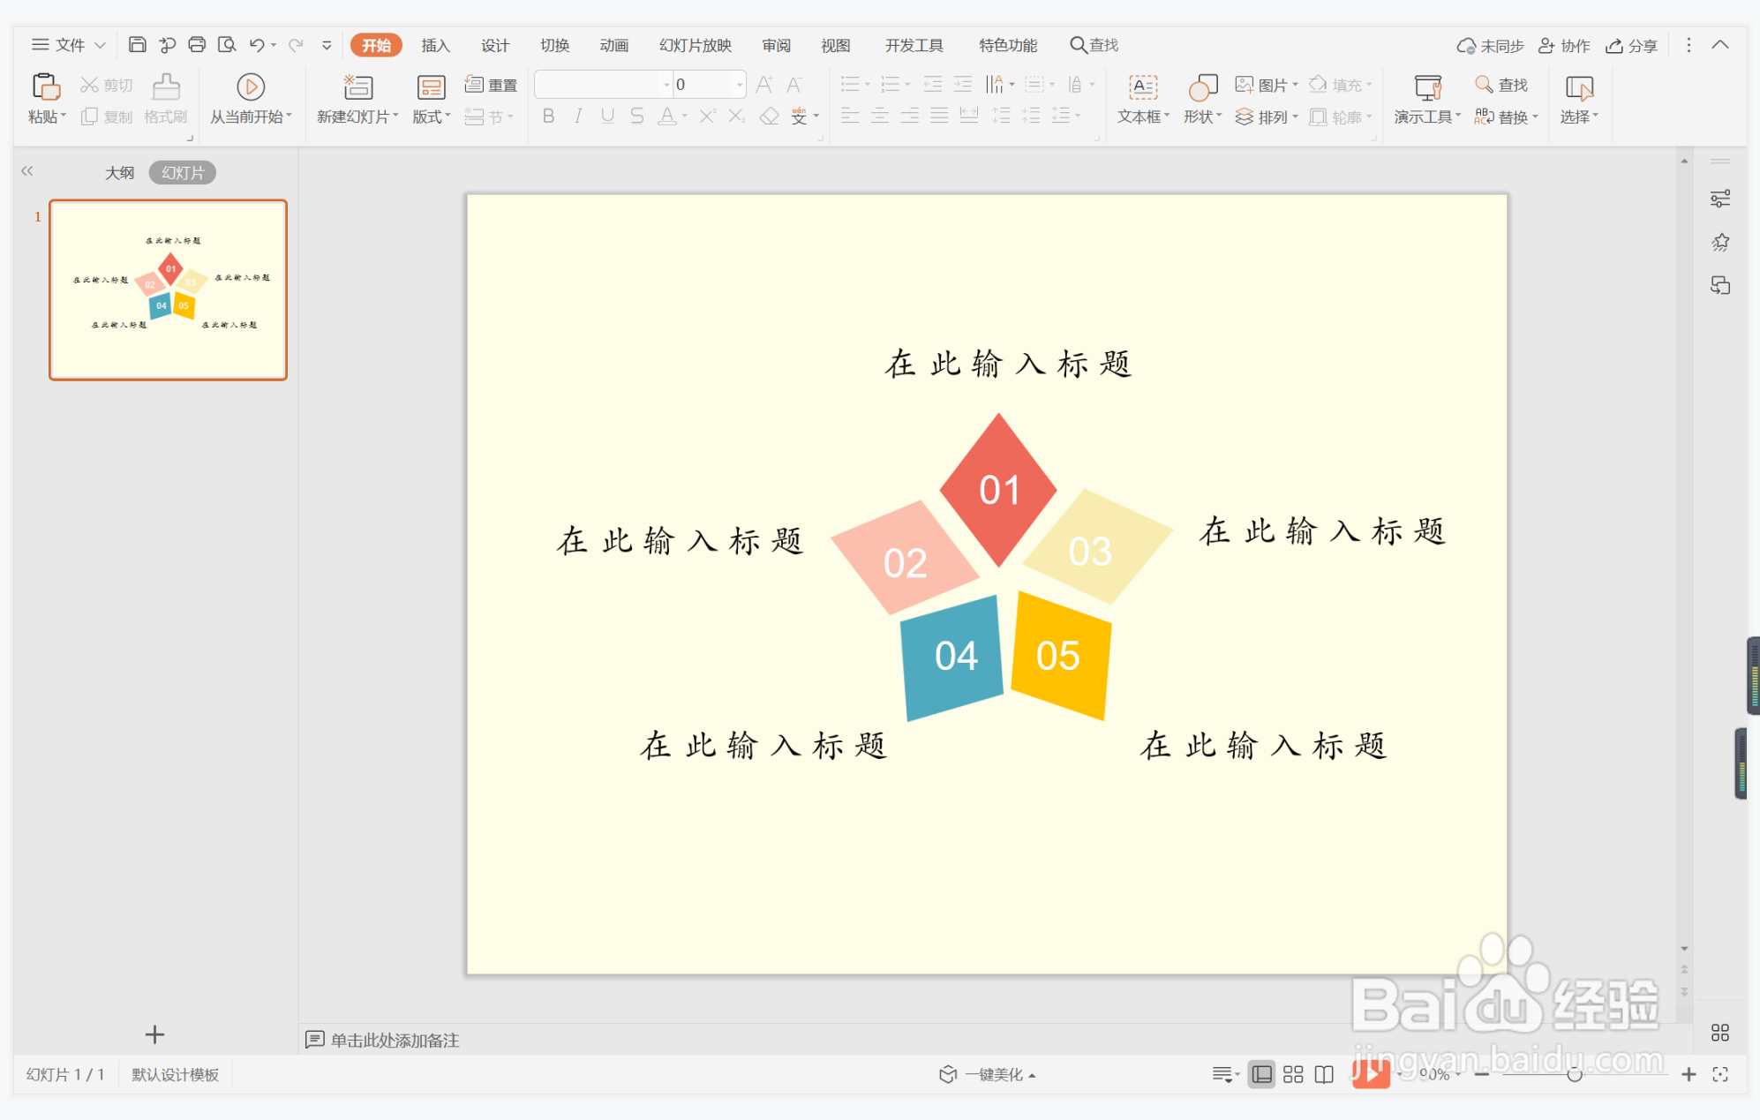The width and height of the screenshot is (1760, 1120).
Task: Select slide 1 thumbnail
Action: pos(169,289)
